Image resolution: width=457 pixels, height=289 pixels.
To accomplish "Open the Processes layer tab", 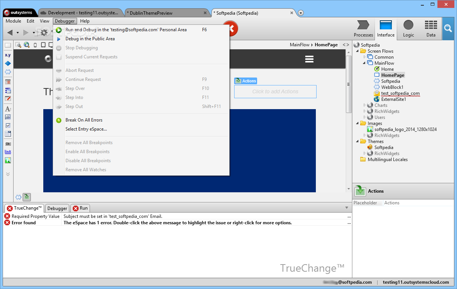I will 363,29.
